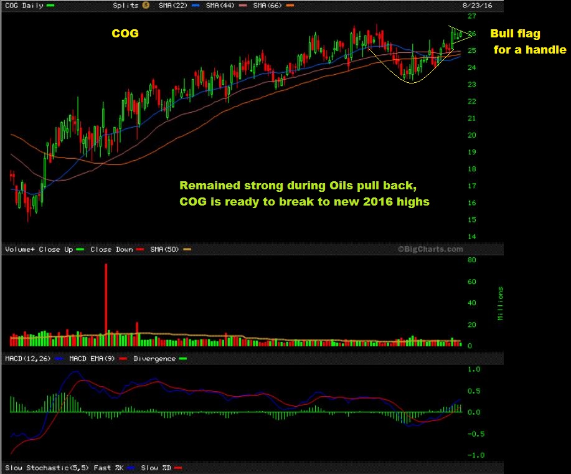The image size is (571, 474).
Task: Click the SMA(50) volume legend marker
Action: coord(186,249)
